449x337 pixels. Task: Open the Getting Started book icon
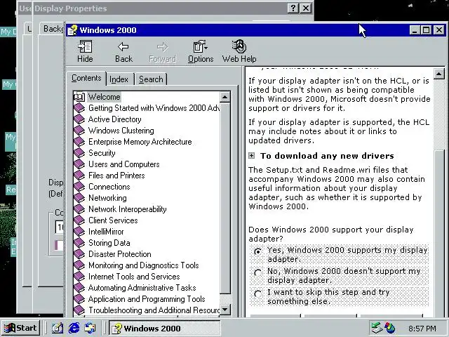click(x=79, y=108)
